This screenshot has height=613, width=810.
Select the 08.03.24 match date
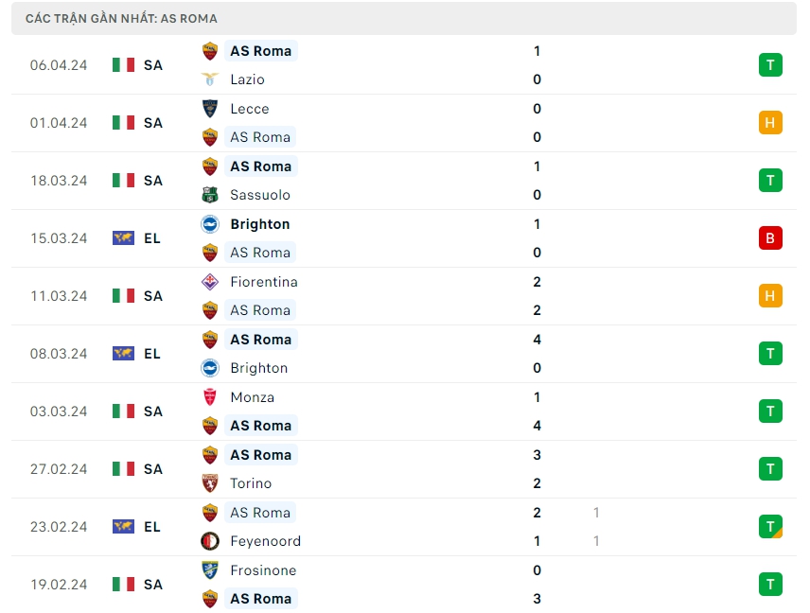coord(59,354)
